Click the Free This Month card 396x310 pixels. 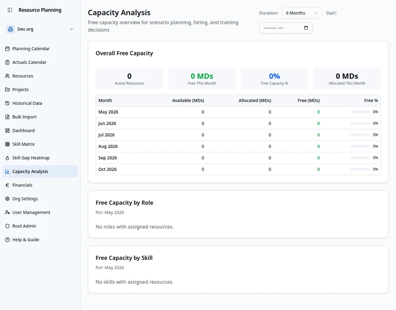click(202, 78)
